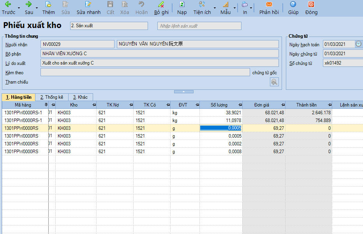Click the Ngày hạch toán date field
The height and width of the screenshot is (234, 363).
point(339,44)
